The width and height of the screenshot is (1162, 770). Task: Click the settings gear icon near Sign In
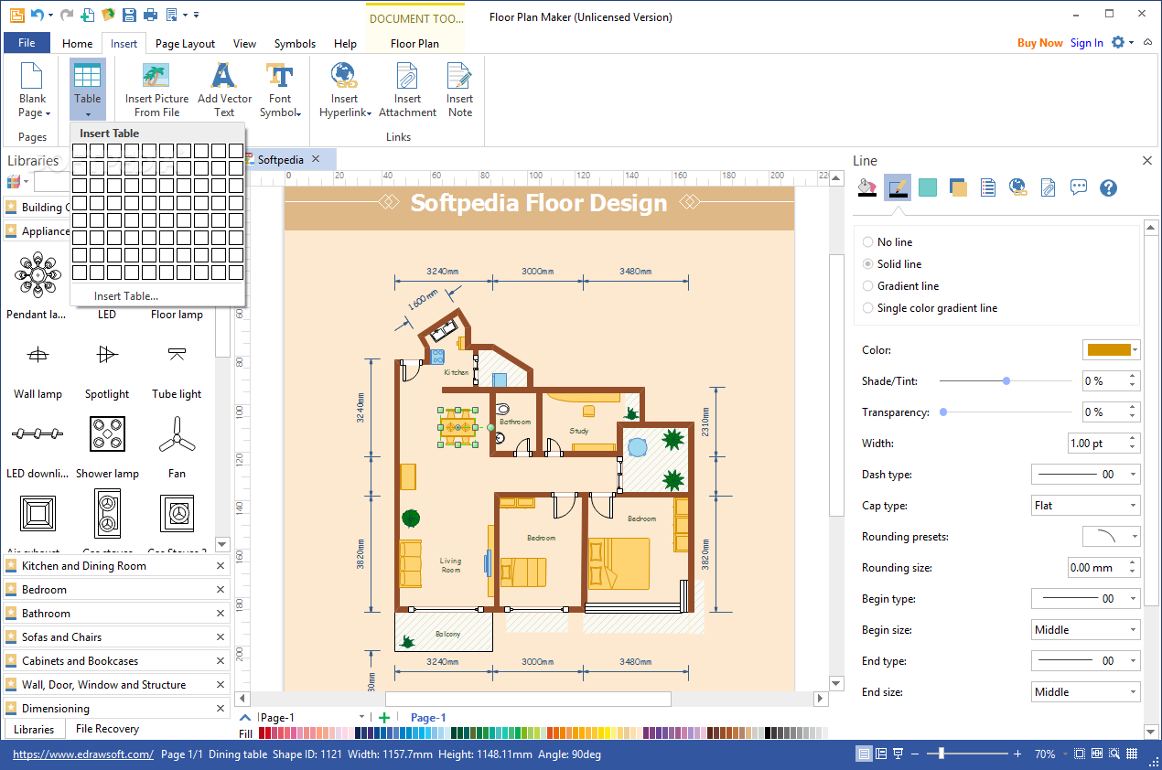1118,43
